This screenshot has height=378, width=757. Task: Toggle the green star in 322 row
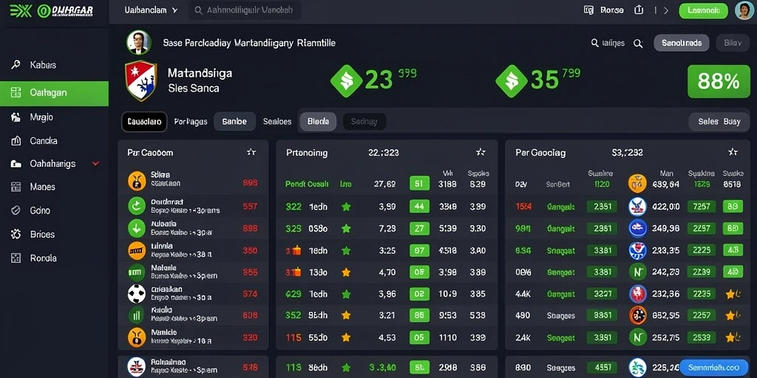(346, 207)
